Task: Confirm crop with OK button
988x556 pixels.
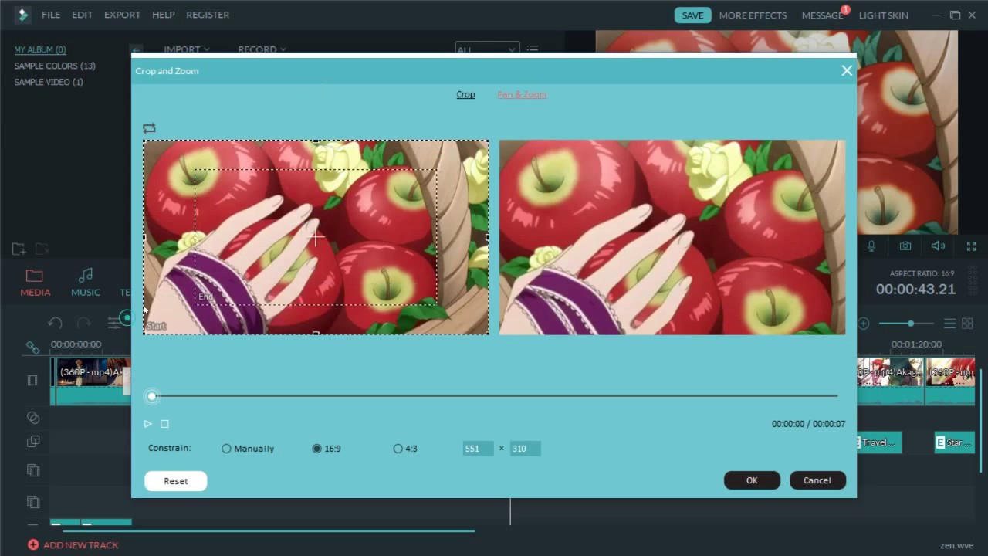Action: pos(752,480)
